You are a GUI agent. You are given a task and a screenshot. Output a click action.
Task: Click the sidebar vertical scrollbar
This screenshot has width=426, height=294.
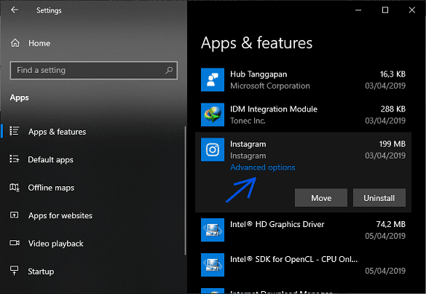point(186,191)
